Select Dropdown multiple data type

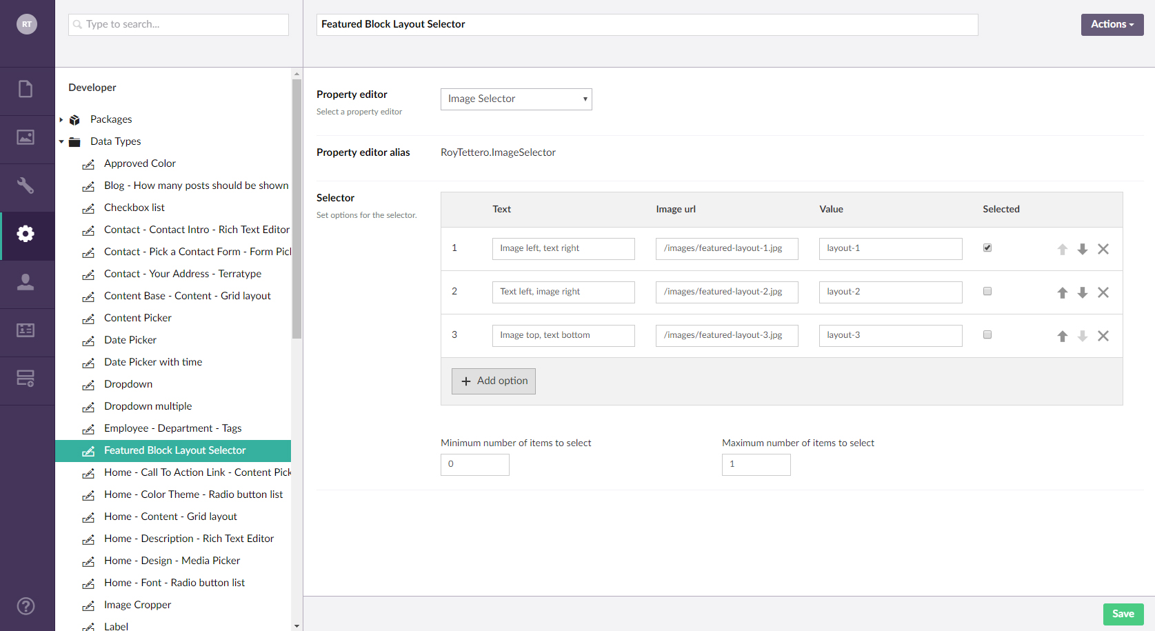(x=148, y=406)
